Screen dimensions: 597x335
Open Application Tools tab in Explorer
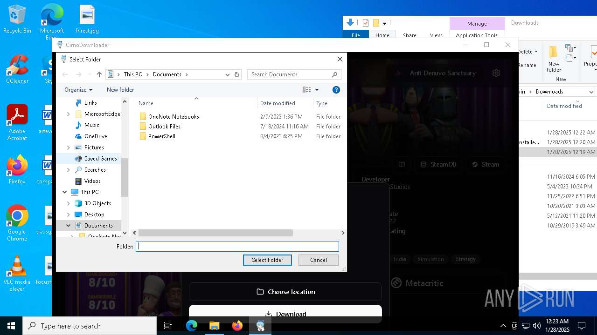coord(477,35)
